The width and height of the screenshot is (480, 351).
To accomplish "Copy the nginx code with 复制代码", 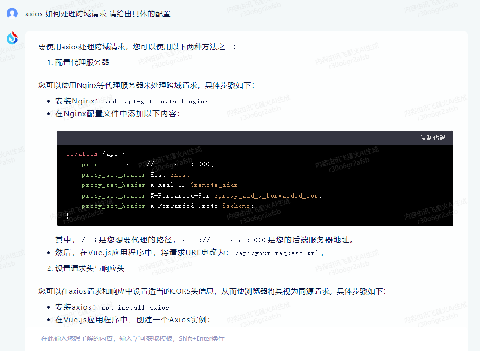I will pyautogui.click(x=433, y=138).
